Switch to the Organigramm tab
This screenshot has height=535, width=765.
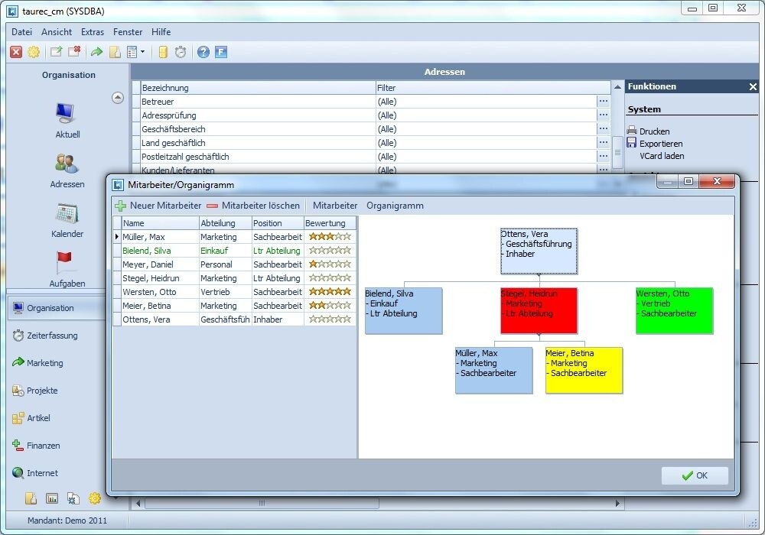point(395,206)
